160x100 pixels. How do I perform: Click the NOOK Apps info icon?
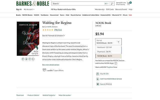point(116,63)
